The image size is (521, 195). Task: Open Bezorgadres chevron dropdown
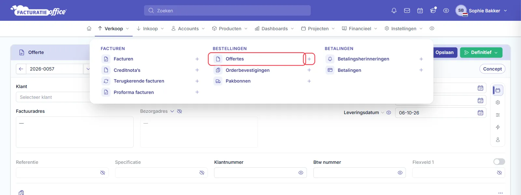[x=172, y=111]
